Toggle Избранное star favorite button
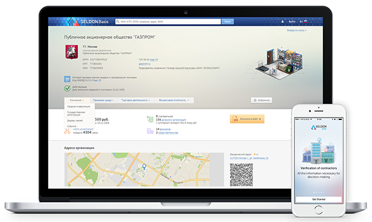The height and width of the screenshot is (222, 372). [262, 100]
